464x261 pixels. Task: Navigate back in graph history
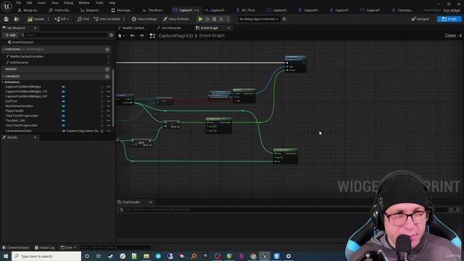click(x=132, y=36)
